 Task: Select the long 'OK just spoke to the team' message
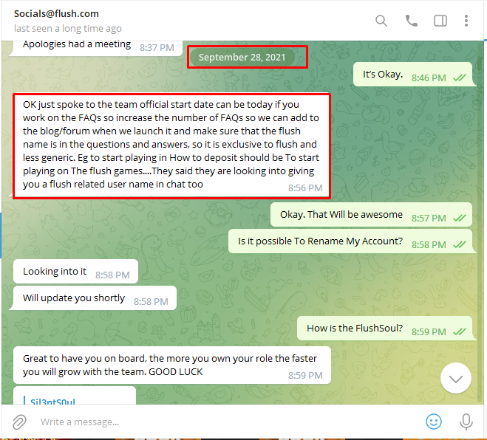pos(171,146)
